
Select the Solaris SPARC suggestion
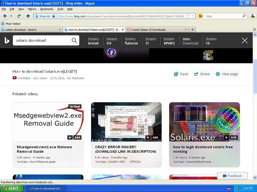click(169, 41)
